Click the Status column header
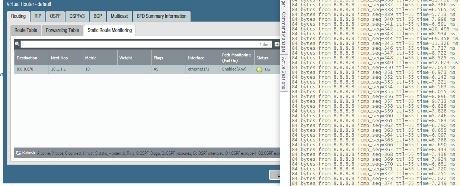 tap(266, 58)
